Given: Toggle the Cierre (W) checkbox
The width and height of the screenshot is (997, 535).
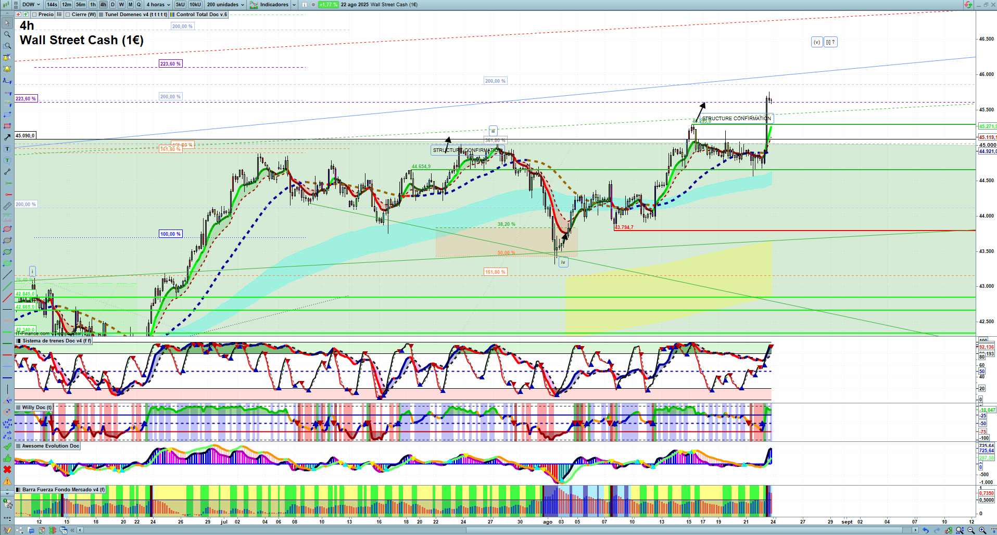Looking at the screenshot, I should click(68, 15).
